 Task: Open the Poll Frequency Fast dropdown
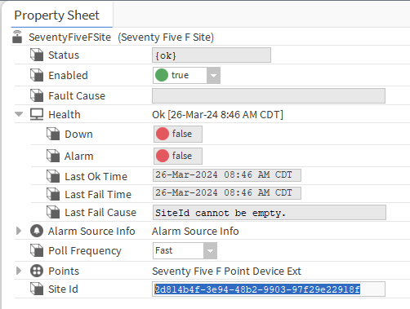[x=210, y=250]
